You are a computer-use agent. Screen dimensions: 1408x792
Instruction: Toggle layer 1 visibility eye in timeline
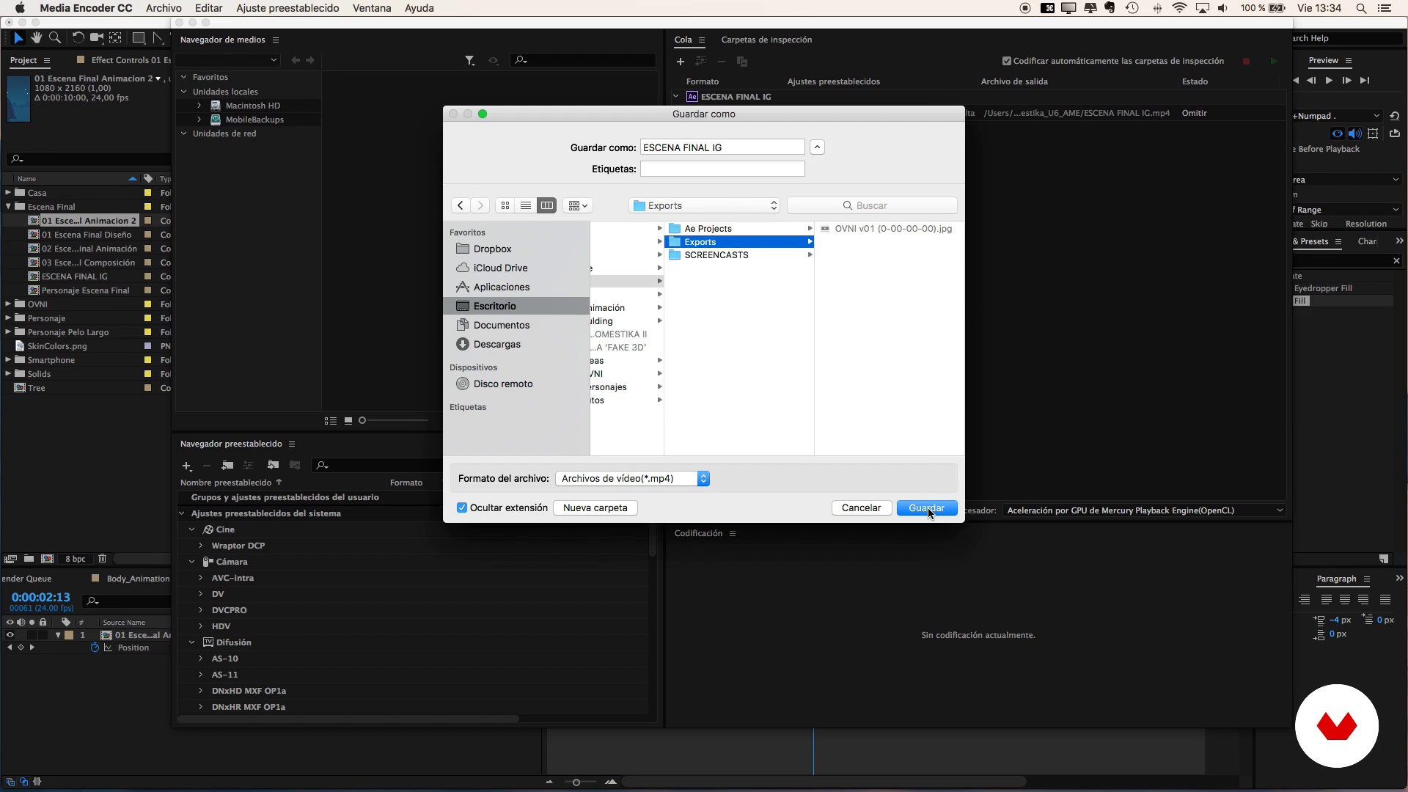pyautogui.click(x=10, y=635)
